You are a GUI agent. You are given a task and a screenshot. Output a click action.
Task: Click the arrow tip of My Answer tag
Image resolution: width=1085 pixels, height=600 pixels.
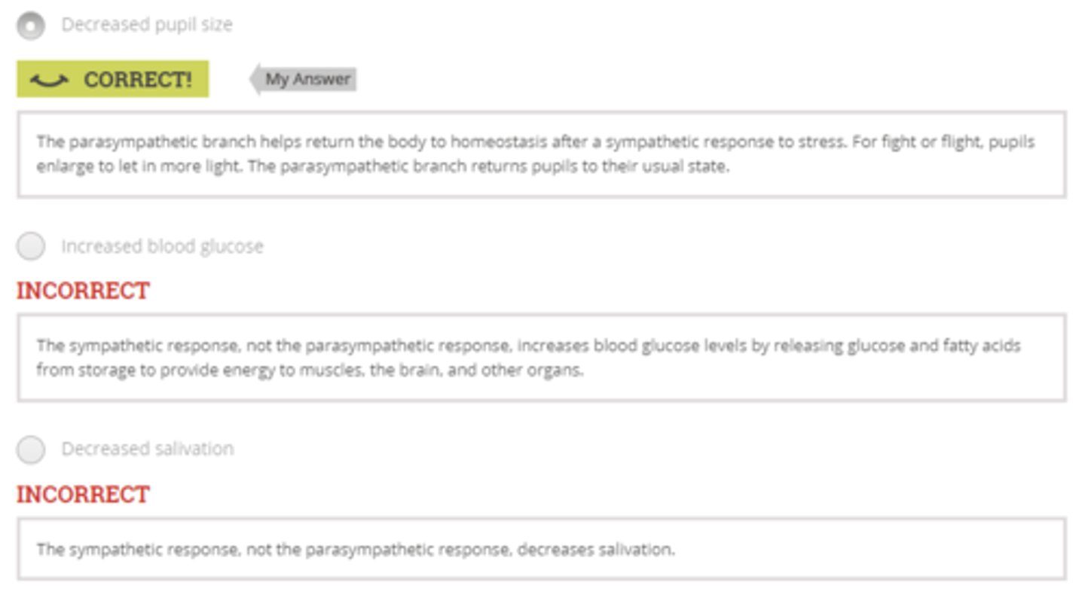pyautogui.click(x=255, y=79)
